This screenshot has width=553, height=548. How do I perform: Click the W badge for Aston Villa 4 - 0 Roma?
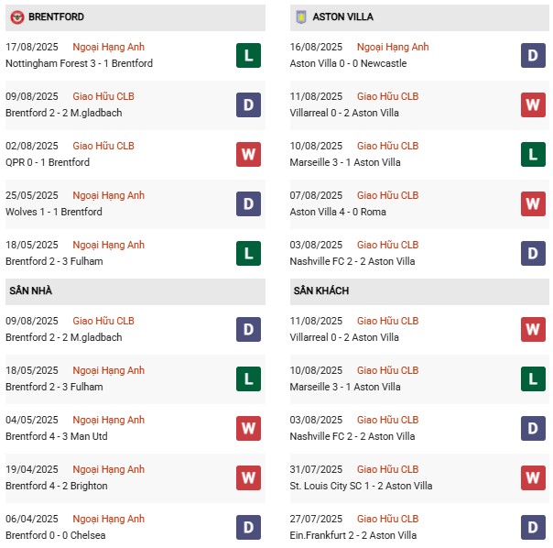(x=534, y=204)
